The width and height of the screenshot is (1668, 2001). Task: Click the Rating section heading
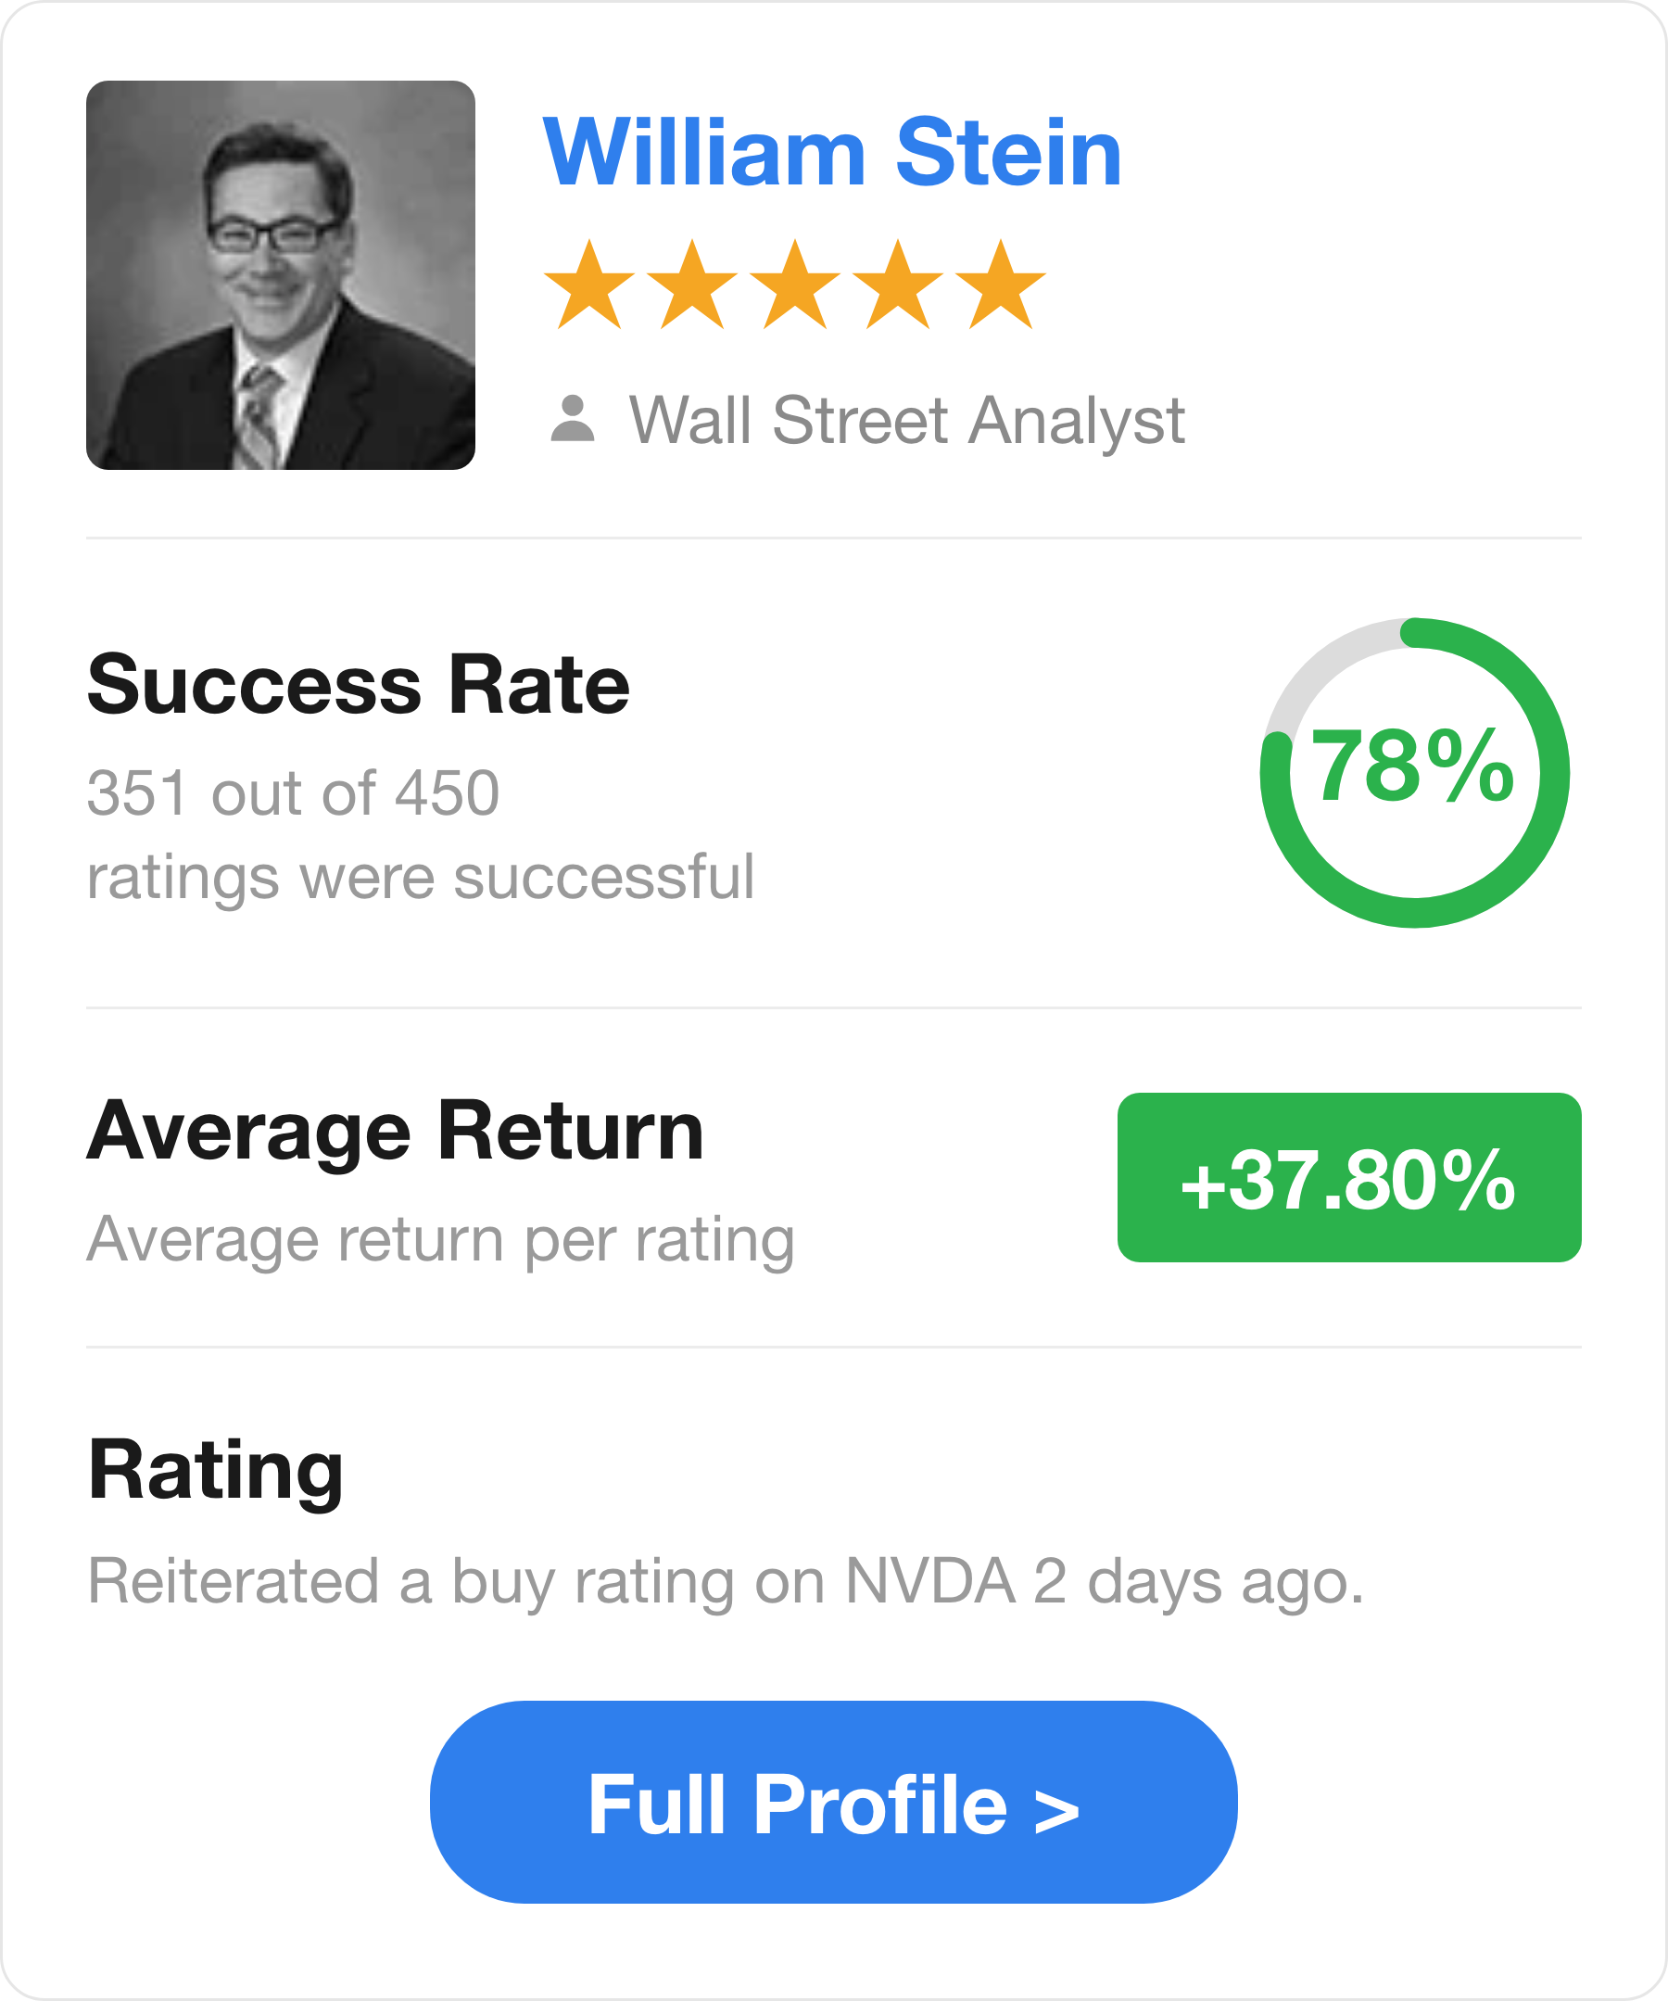[215, 1473]
